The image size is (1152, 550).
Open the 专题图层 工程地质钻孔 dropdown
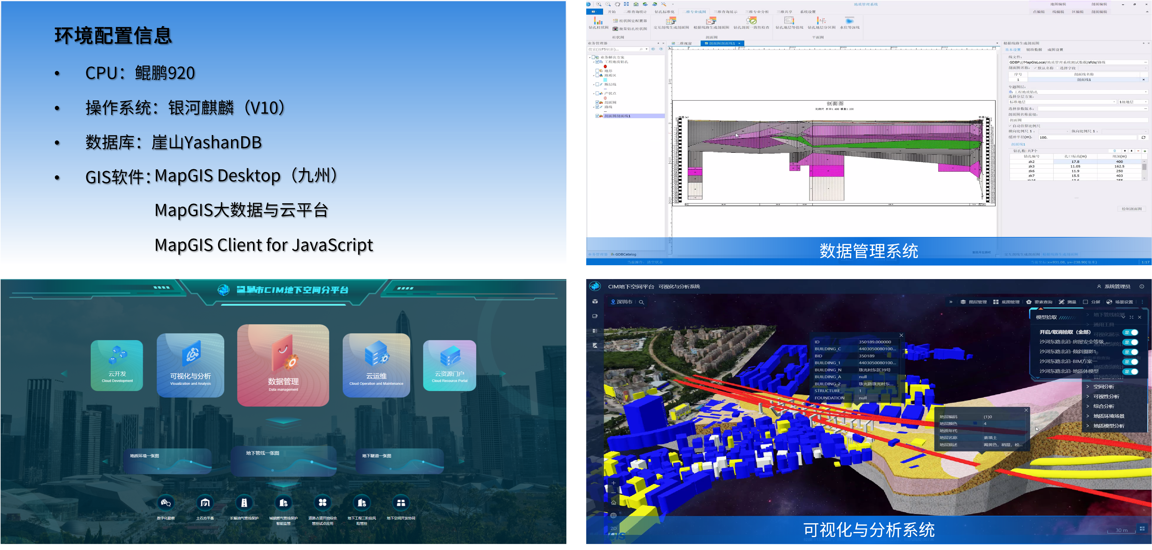pos(1078,92)
